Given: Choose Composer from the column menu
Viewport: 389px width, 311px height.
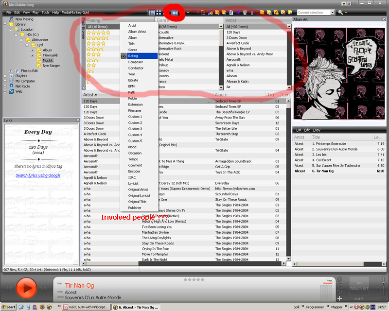Looking at the screenshot, I should (x=136, y=62).
